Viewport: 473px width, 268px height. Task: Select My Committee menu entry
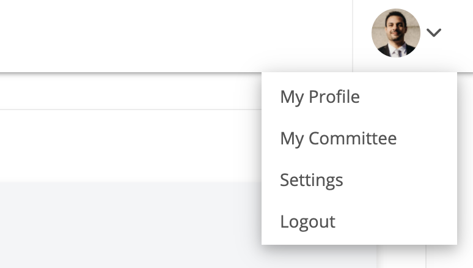pos(338,139)
